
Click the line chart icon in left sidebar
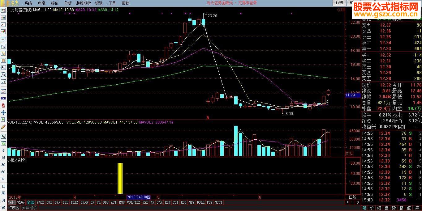pyautogui.click(x=3, y=24)
